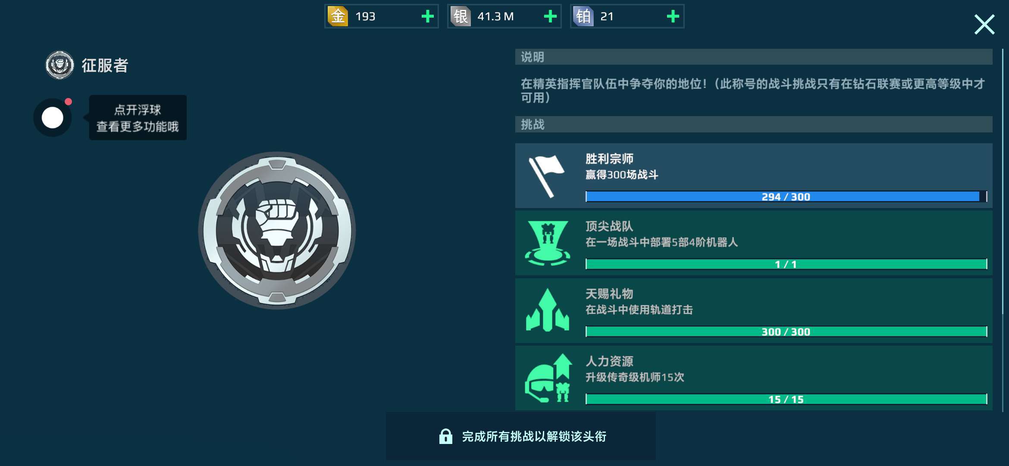Click the large Conqueror fist emblem
The height and width of the screenshot is (466, 1009).
[x=277, y=230]
